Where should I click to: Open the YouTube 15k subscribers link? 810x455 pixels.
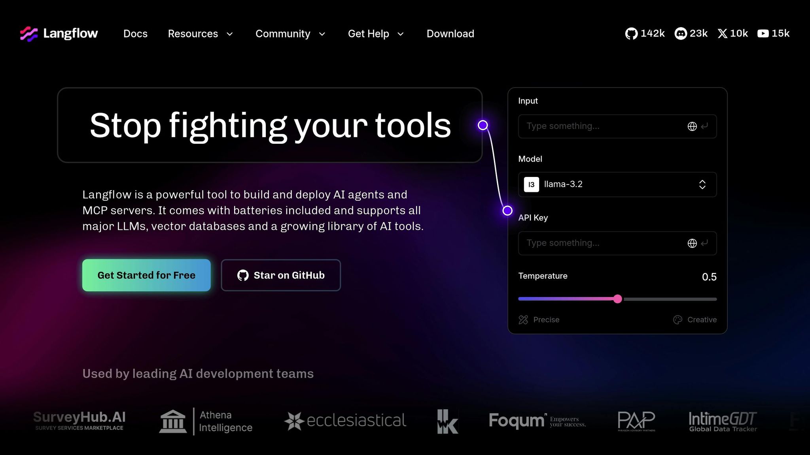773,34
